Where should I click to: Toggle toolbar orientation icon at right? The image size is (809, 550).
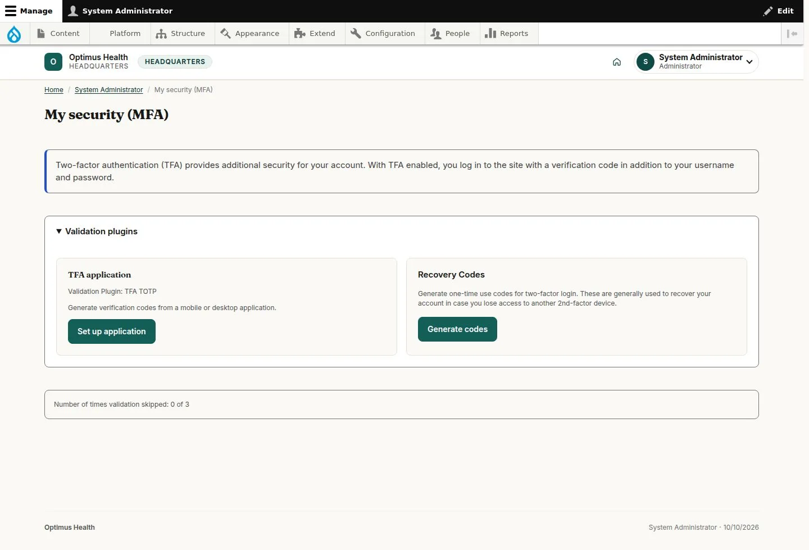pyautogui.click(x=792, y=34)
